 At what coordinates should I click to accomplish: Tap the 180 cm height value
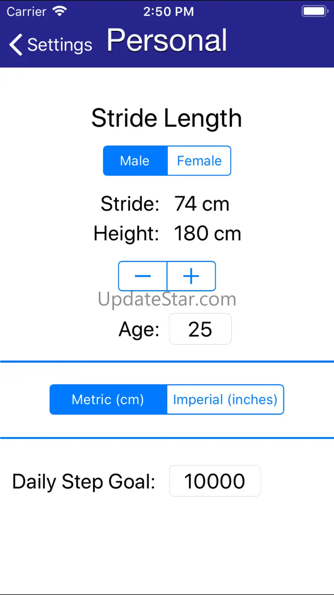207,234
